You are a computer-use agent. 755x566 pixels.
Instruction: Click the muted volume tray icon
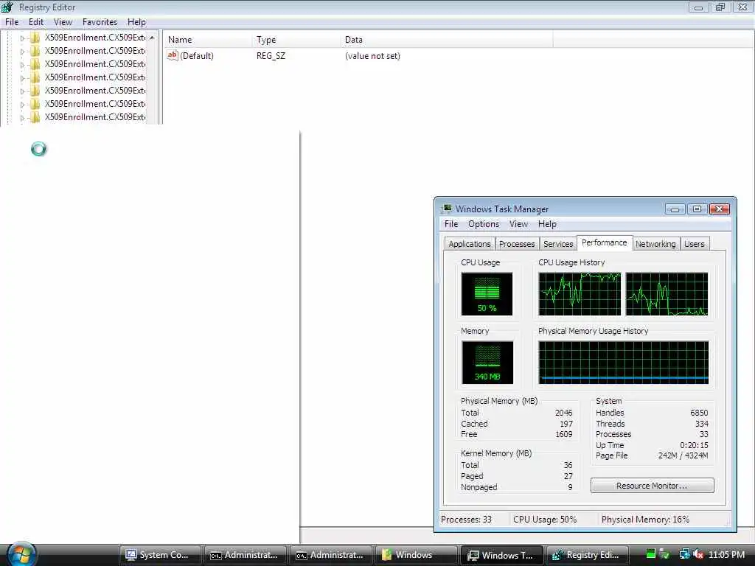[699, 554]
